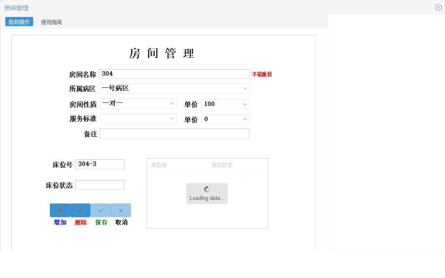
Task: Click the red 不能重复 warning text
Action: tap(263, 74)
